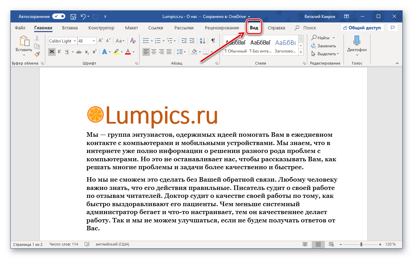The width and height of the screenshot is (413, 259).
Task: Open the View (Вид) tab
Action: pyautogui.click(x=254, y=28)
